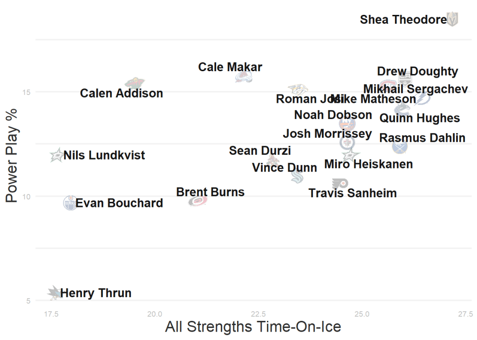This screenshot has height=340, width=477.
Task: Click the Minnesota Wild logo marker
Action: click(135, 83)
